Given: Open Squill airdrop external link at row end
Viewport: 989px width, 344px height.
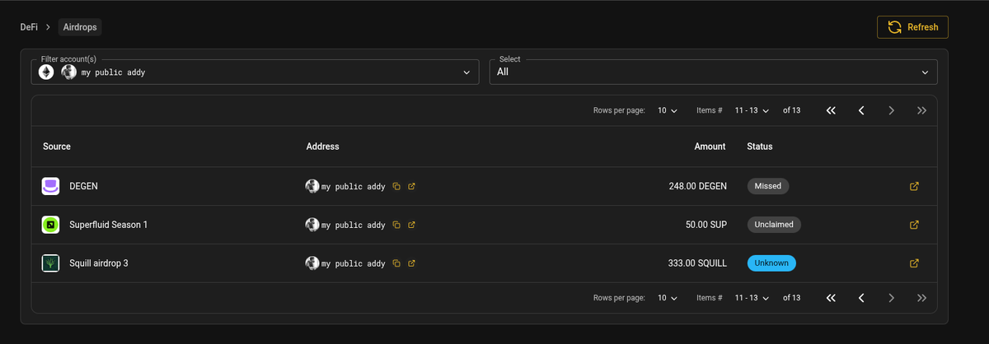Looking at the screenshot, I should tap(914, 263).
